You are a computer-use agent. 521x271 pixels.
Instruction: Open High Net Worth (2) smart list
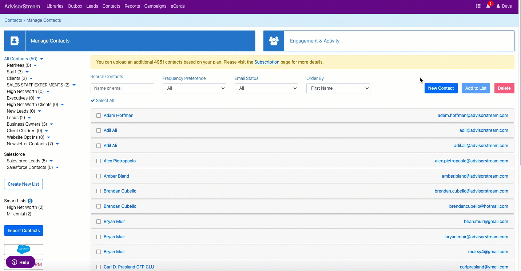[x=25, y=207]
